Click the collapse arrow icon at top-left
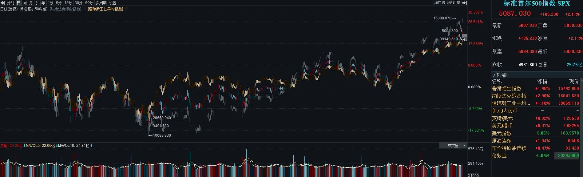583x177 pixels. tap(3, 3)
